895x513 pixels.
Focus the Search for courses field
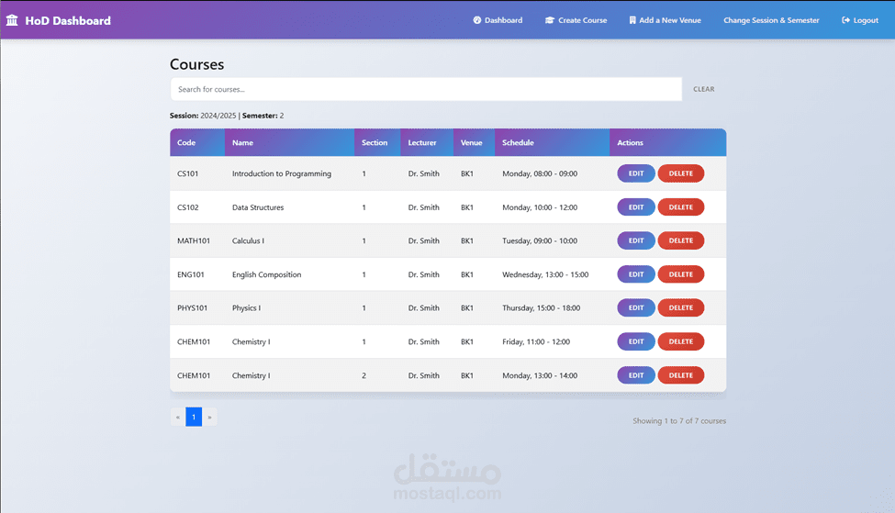426,89
